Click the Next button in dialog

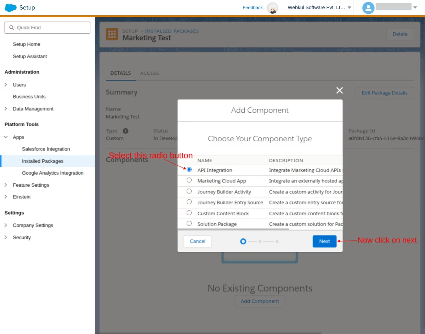pyautogui.click(x=324, y=241)
